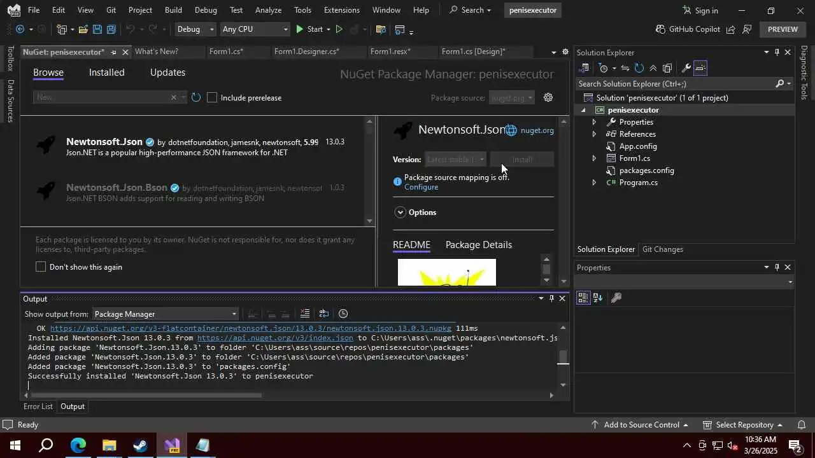Check Don't show this again box
The height and width of the screenshot is (458, 815).
pyautogui.click(x=41, y=267)
